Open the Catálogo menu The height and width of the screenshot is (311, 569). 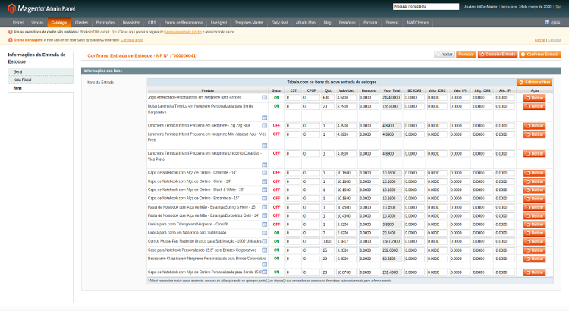click(x=58, y=23)
